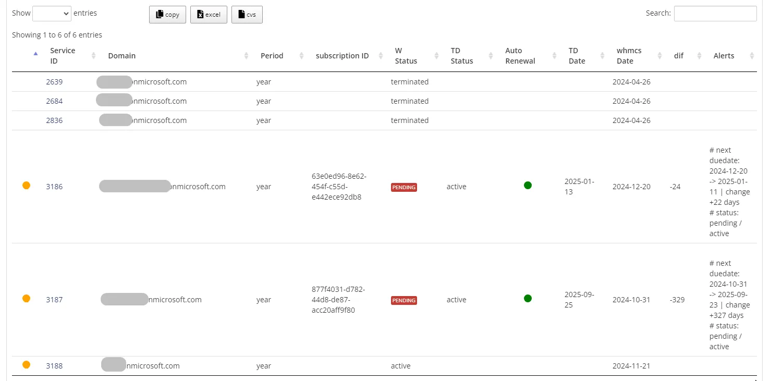Screen dimensions: 770x381
Task: Click the cvs export button
Action: 247,15
